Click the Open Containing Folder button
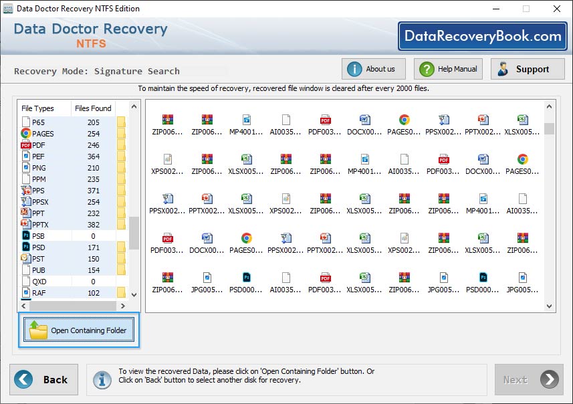Image resolution: width=573 pixels, height=404 pixels. [78, 329]
